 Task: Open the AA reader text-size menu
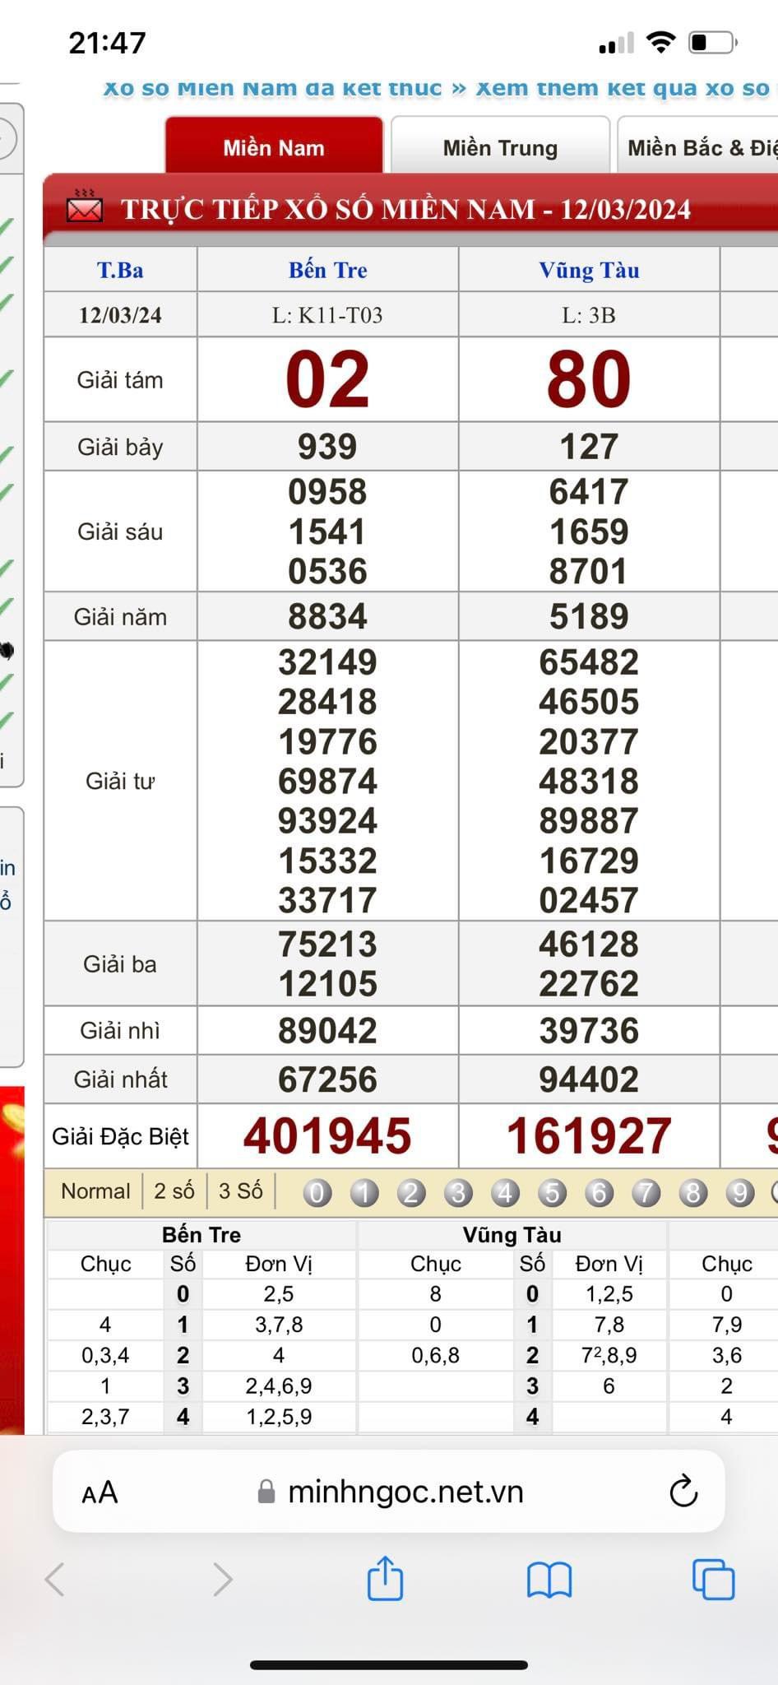(x=100, y=1492)
